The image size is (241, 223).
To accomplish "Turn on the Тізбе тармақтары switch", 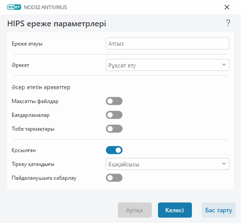I will coord(114,129).
